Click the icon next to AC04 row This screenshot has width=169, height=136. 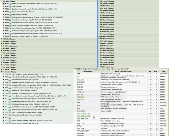coord(10,12)
